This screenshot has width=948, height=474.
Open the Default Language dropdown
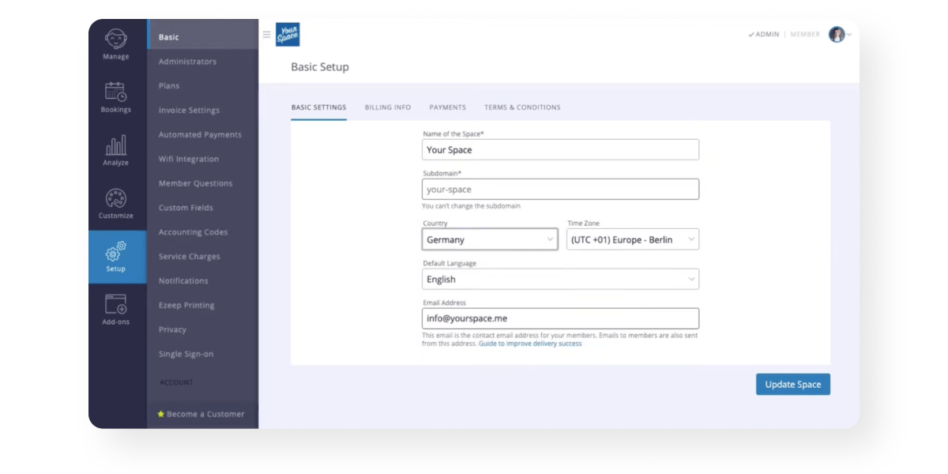(560, 279)
